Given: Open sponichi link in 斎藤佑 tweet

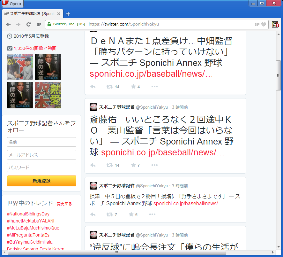Looking at the screenshot, I should [163, 152].
